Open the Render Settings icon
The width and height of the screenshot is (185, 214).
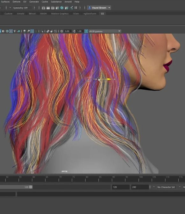point(57,8)
